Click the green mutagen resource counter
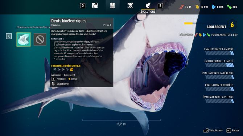This screenshot has height=136, width=243. pyautogui.click(x=232, y=7)
